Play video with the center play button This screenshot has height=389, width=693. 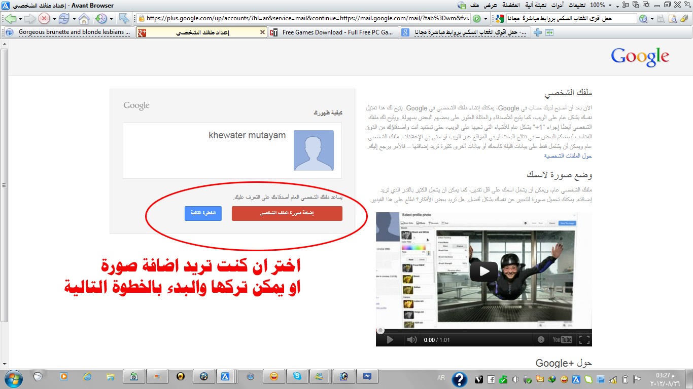(483, 271)
